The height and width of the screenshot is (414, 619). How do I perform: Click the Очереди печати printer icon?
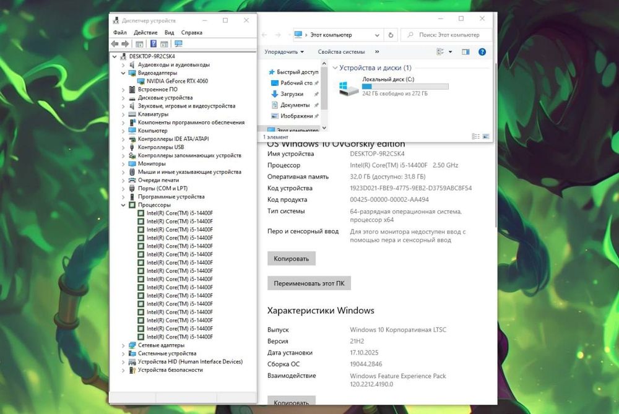132,180
